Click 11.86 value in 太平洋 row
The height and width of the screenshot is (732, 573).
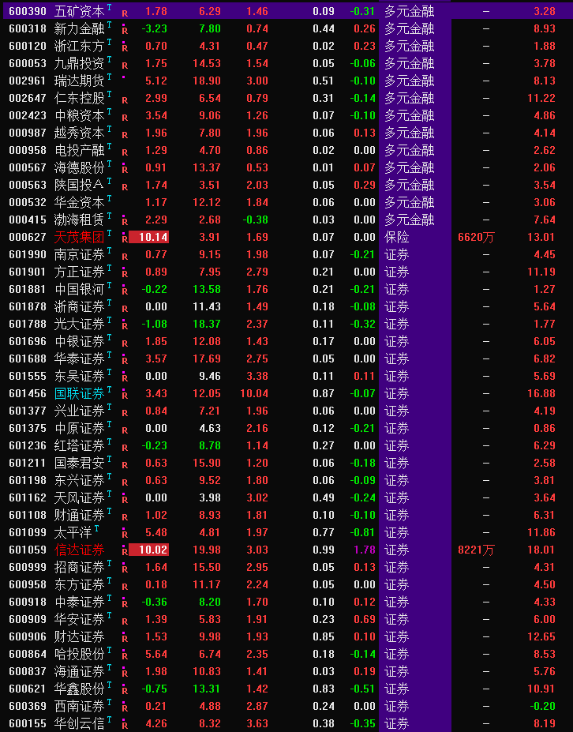click(x=541, y=533)
